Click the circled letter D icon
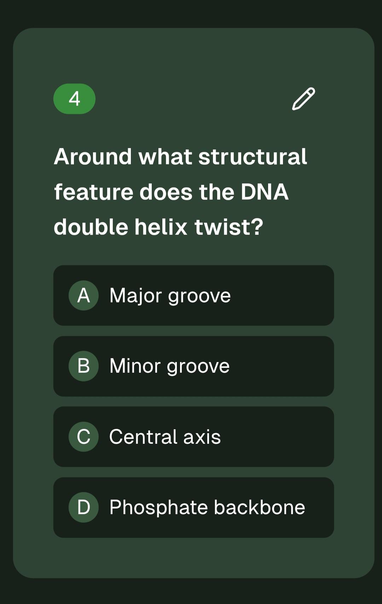The height and width of the screenshot is (604, 382). point(83,507)
